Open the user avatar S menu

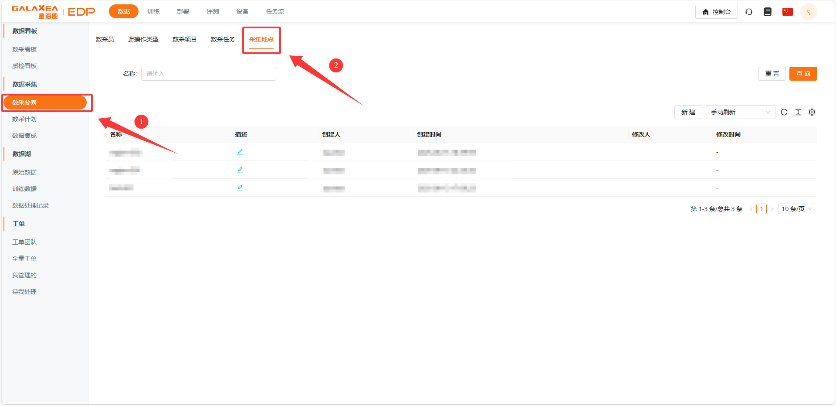click(x=808, y=12)
